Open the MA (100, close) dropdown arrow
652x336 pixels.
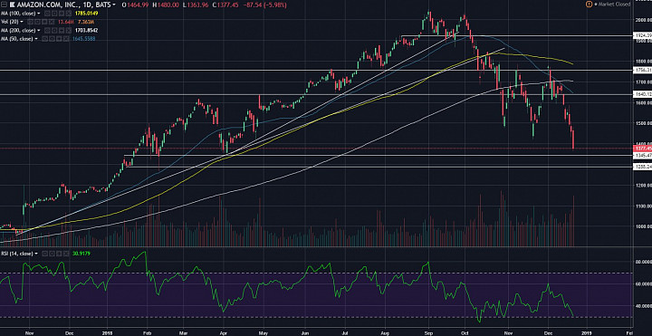pyautogui.click(x=39, y=14)
